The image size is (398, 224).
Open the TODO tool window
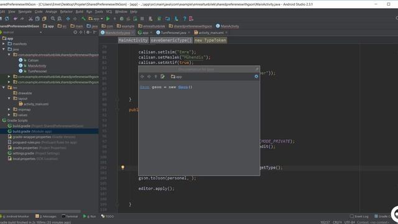(108, 217)
